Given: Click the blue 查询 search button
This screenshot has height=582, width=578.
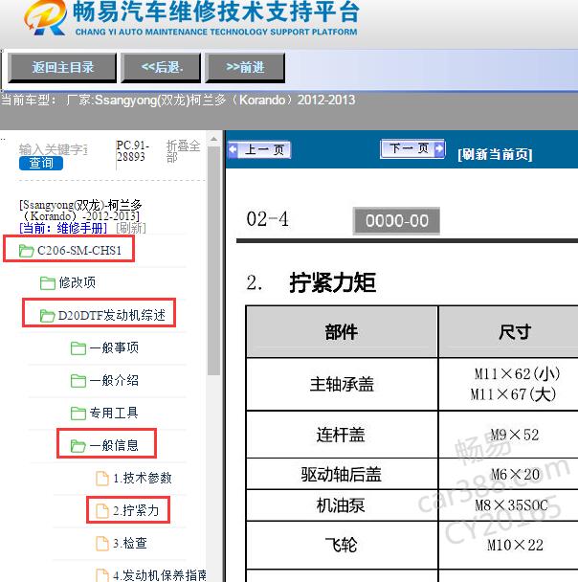Looking at the screenshot, I should point(41,163).
